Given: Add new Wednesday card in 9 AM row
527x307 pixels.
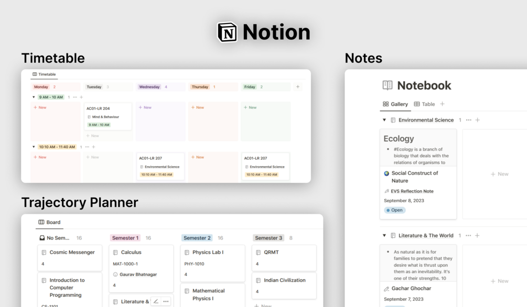Looking at the screenshot, I should click(x=145, y=107).
